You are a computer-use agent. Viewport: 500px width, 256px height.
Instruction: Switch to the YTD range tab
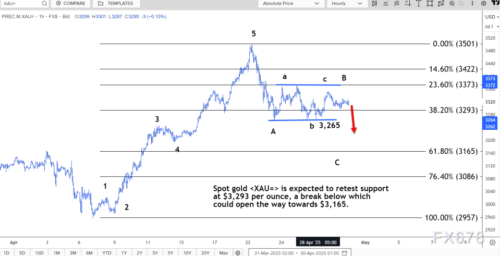[106, 253]
